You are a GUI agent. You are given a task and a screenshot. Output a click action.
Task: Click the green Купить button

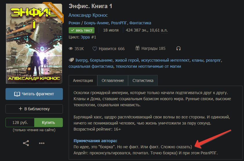[48, 122]
